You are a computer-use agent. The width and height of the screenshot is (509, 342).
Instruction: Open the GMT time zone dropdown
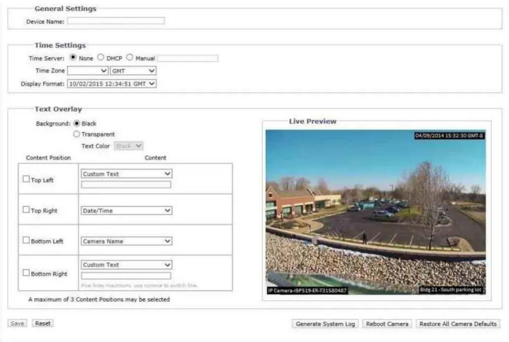pos(133,71)
